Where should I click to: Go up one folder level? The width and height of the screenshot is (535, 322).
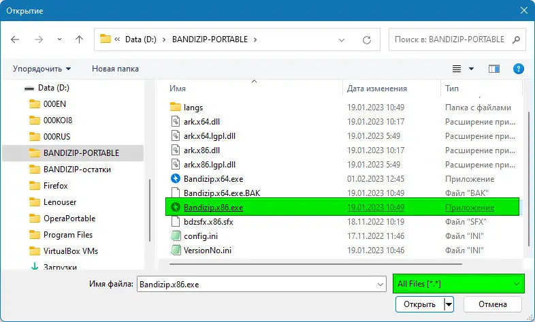tap(79, 39)
